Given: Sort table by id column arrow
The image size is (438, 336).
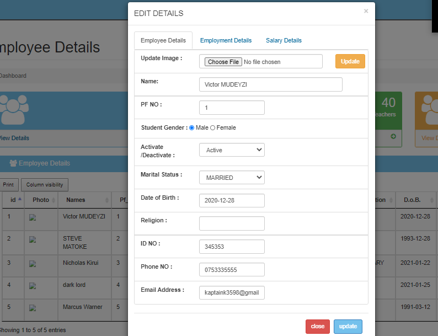Looking at the screenshot, I should (x=20, y=199).
